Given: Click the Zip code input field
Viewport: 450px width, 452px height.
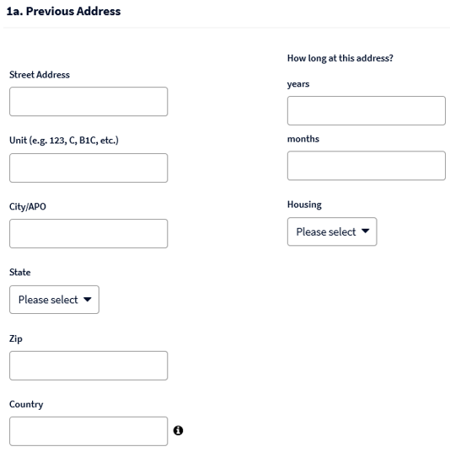Looking at the screenshot, I should point(88,365).
